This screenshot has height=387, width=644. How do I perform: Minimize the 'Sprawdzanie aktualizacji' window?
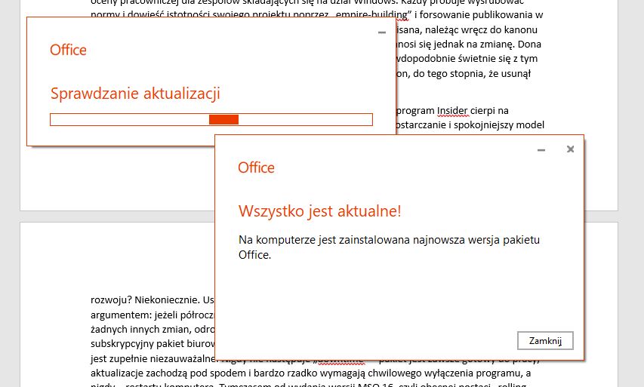pos(382,32)
